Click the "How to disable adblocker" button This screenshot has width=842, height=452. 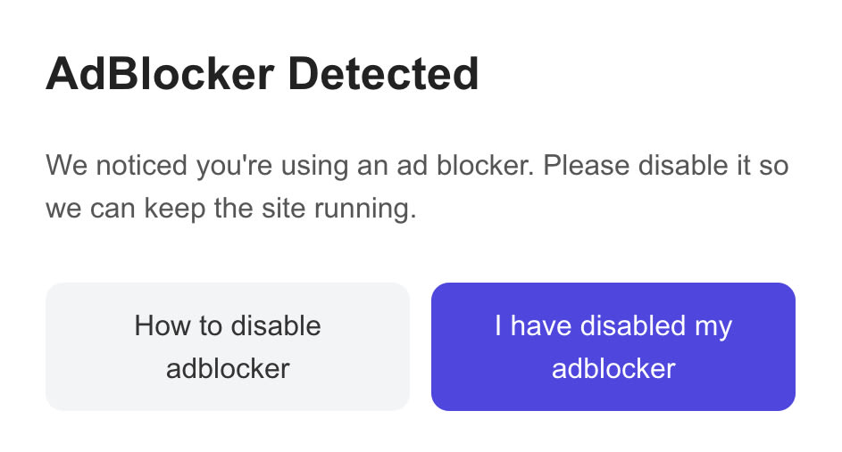[228, 347]
